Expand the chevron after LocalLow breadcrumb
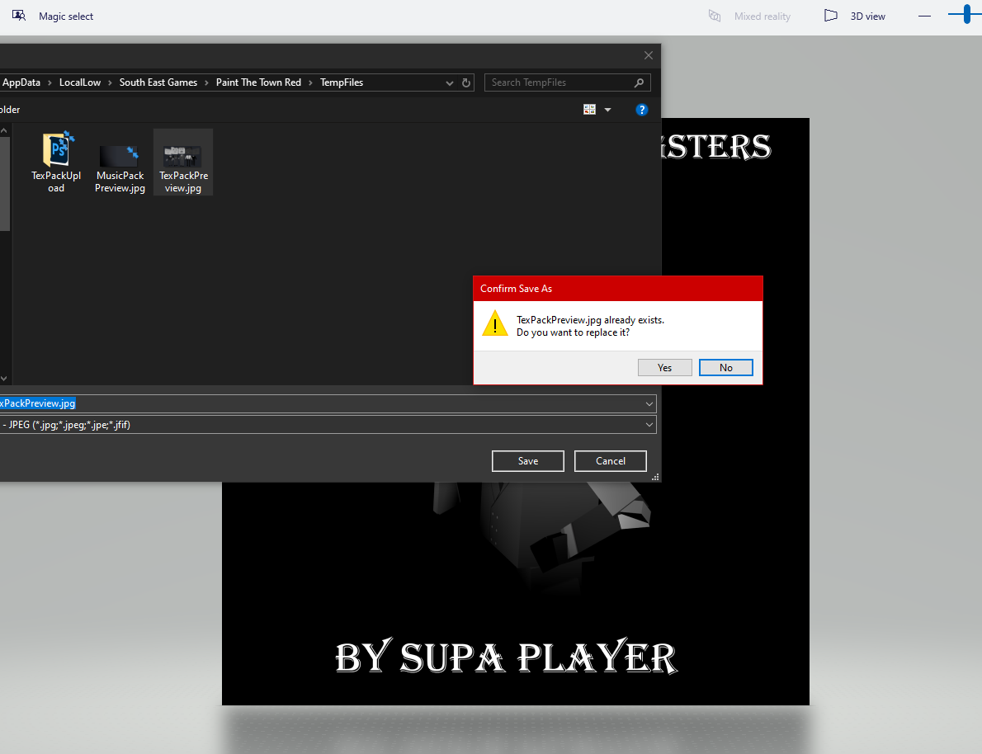982x754 pixels. pyautogui.click(x=110, y=82)
